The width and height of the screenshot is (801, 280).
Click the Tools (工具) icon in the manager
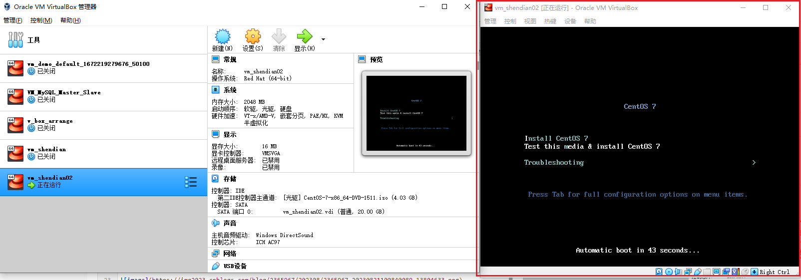(15, 40)
